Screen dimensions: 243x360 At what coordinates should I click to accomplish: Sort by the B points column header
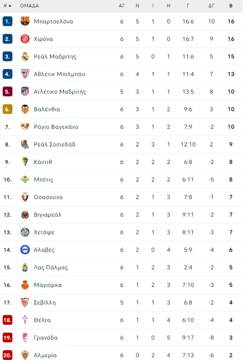coord(231,6)
